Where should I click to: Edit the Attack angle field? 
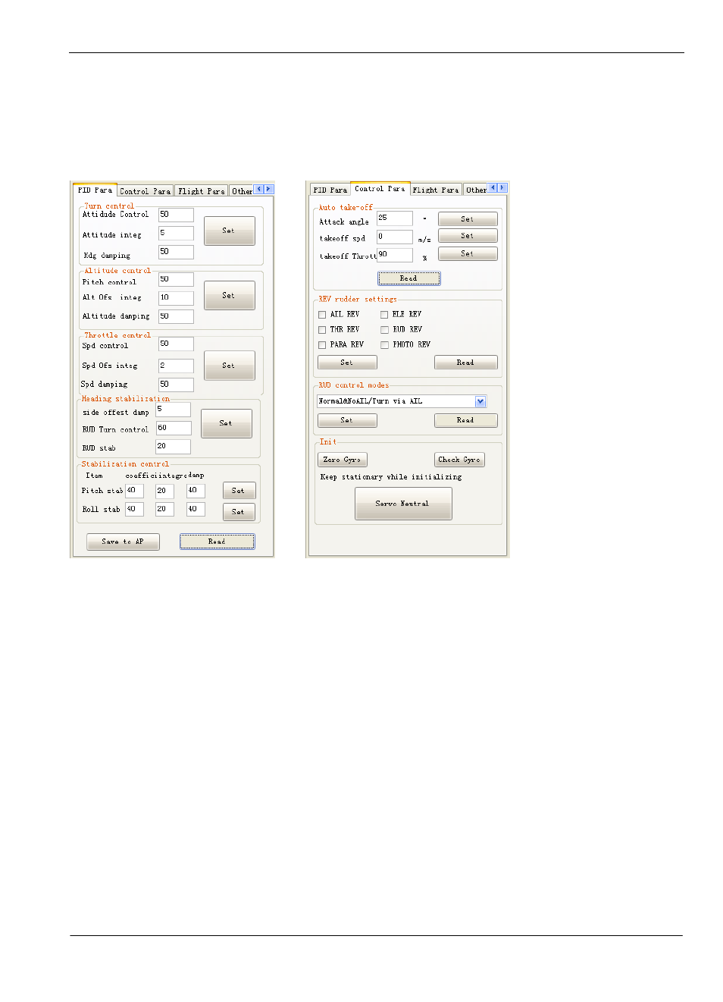click(x=395, y=218)
